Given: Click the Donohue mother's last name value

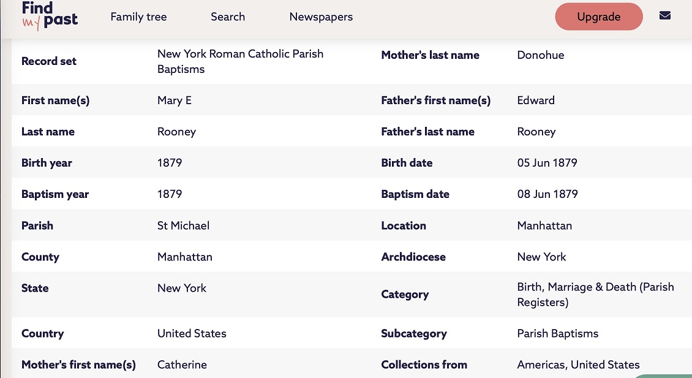Looking at the screenshot, I should (x=540, y=55).
